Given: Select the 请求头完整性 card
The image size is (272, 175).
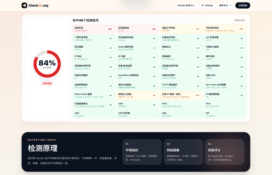Looking at the screenshot, I should coord(138,86).
